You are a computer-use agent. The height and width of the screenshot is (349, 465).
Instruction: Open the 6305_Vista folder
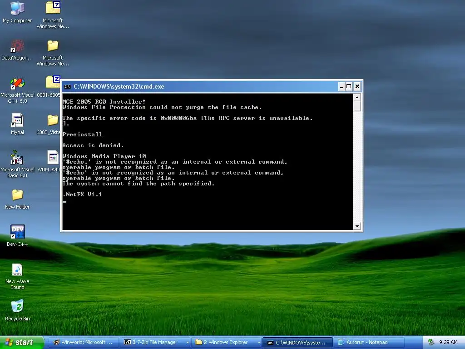[49, 124]
